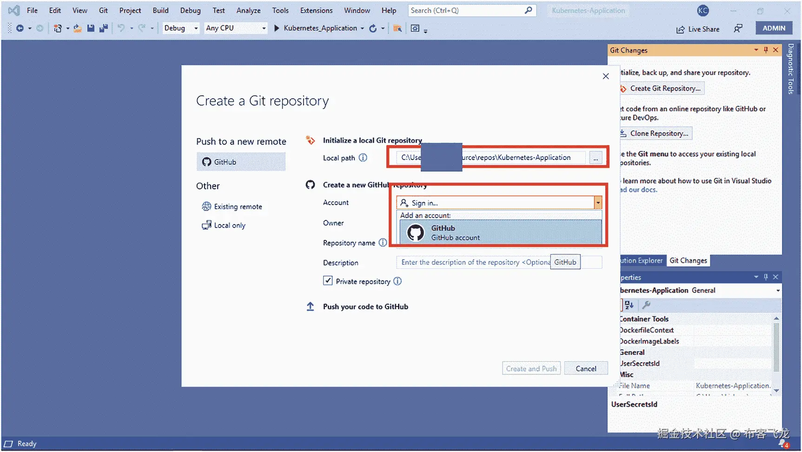Image resolution: width=802 pixels, height=452 pixels.
Task: Click the screenshot-style toolbar icon after Find in Files
Action: (415, 28)
